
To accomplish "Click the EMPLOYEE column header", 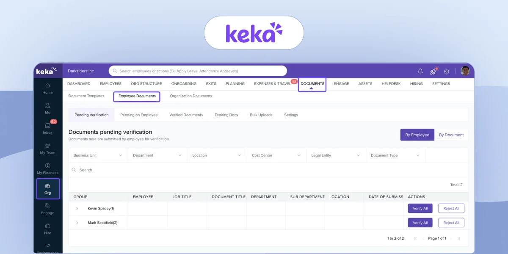I will (x=143, y=197).
